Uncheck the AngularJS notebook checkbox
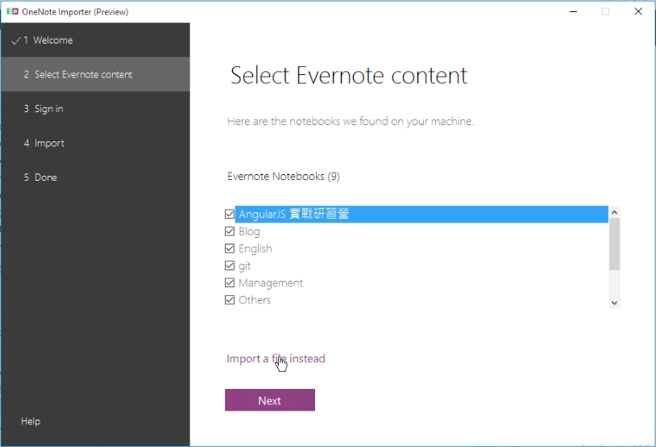Viewport: 656px width, 447px height. tap(229, 214)
